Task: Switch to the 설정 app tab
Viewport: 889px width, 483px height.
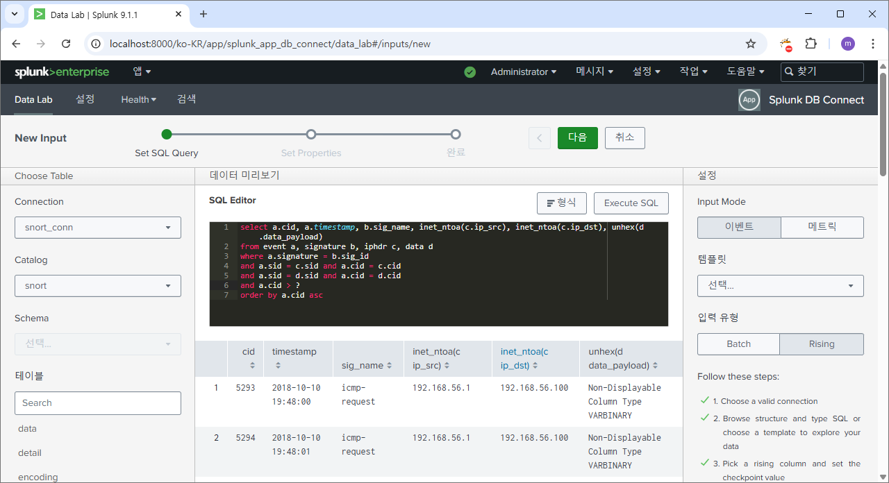Action: coord(85,99)
